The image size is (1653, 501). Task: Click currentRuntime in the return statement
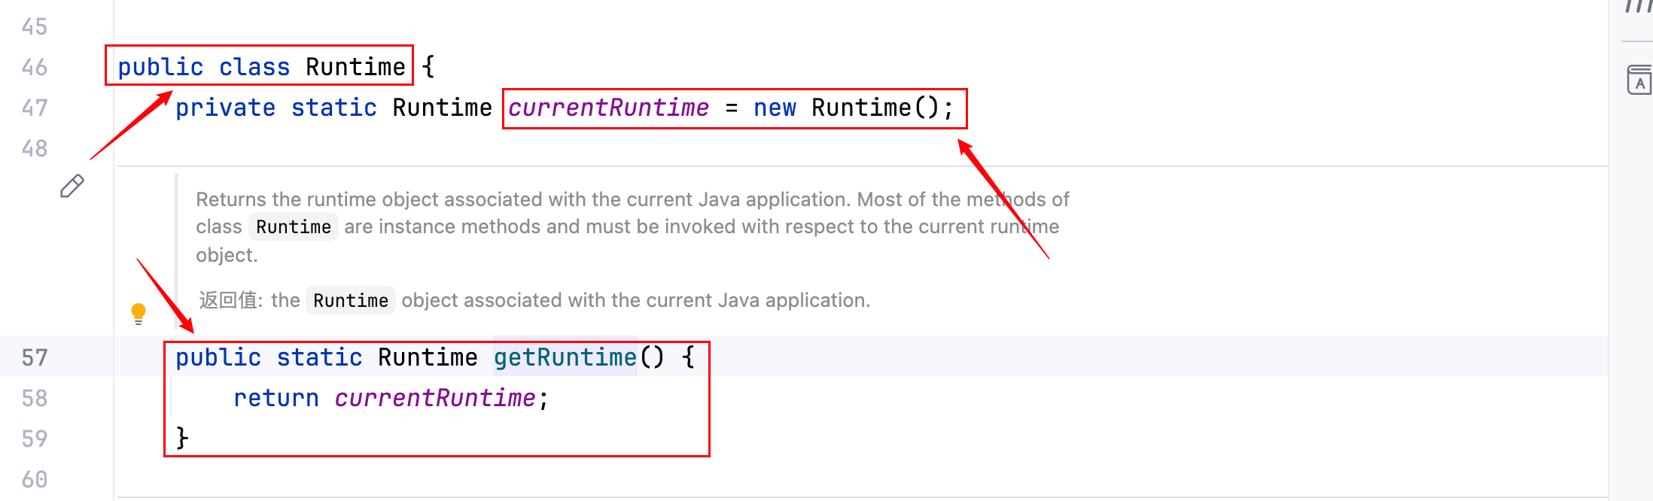(434, 398)
